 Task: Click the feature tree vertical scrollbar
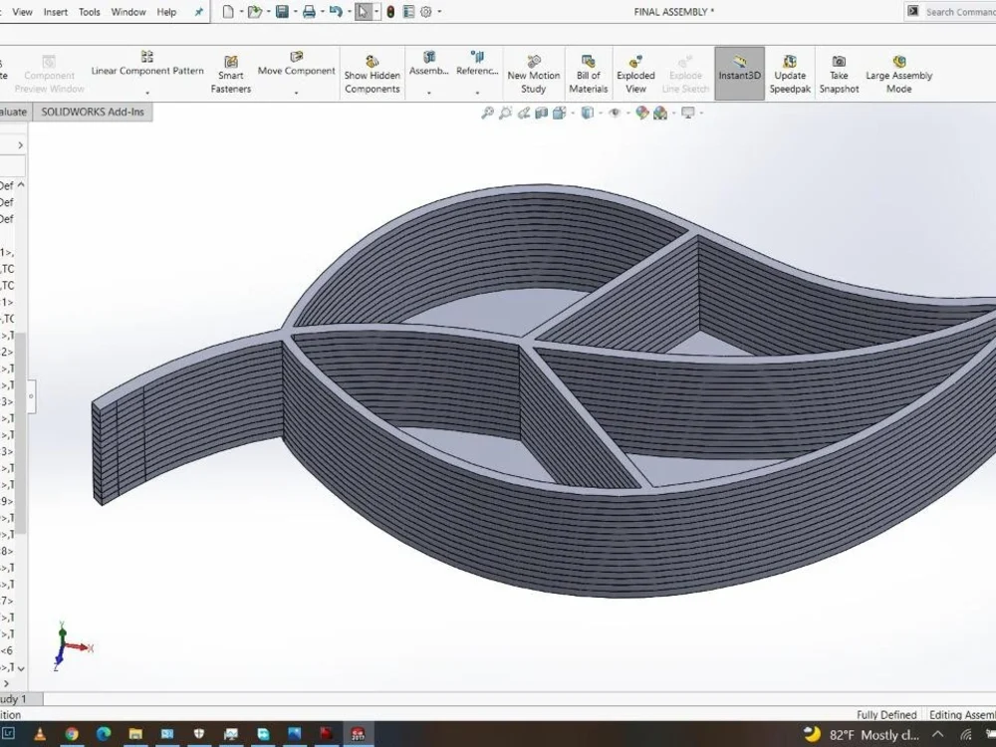(21, 432)
